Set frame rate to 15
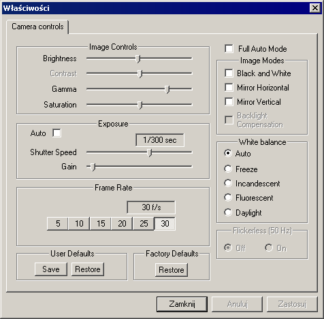 pyautogui.click(x=101, y=224)
